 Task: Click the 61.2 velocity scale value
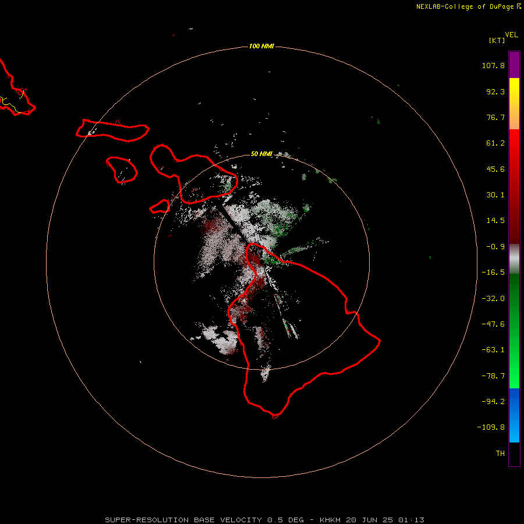point(495,143)
